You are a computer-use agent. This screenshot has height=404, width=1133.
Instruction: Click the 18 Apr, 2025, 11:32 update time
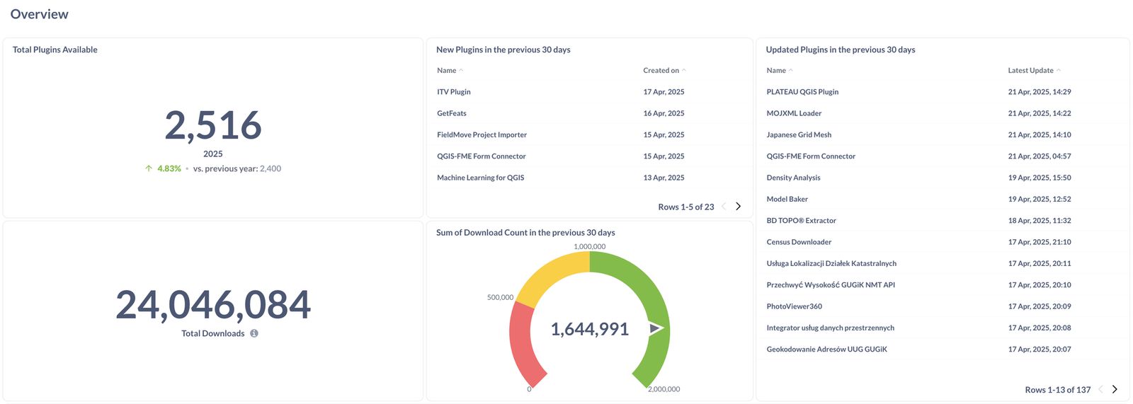click(1040, 221)
